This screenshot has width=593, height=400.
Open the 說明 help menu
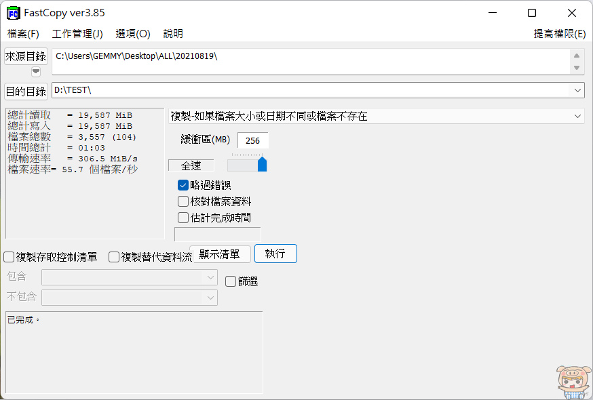pyautogui.click(x=173, y=34)
